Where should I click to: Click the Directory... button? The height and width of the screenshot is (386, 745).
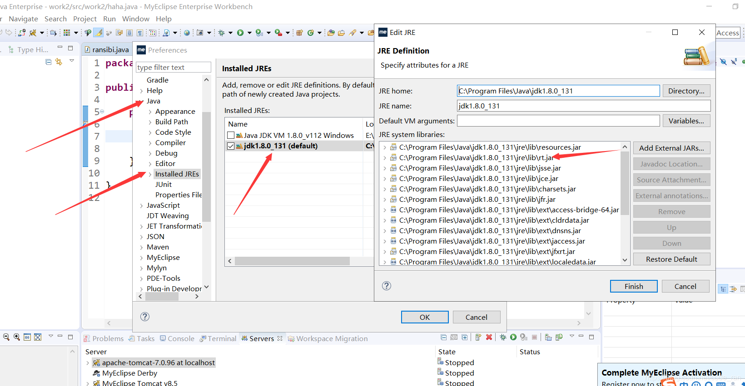686,91
